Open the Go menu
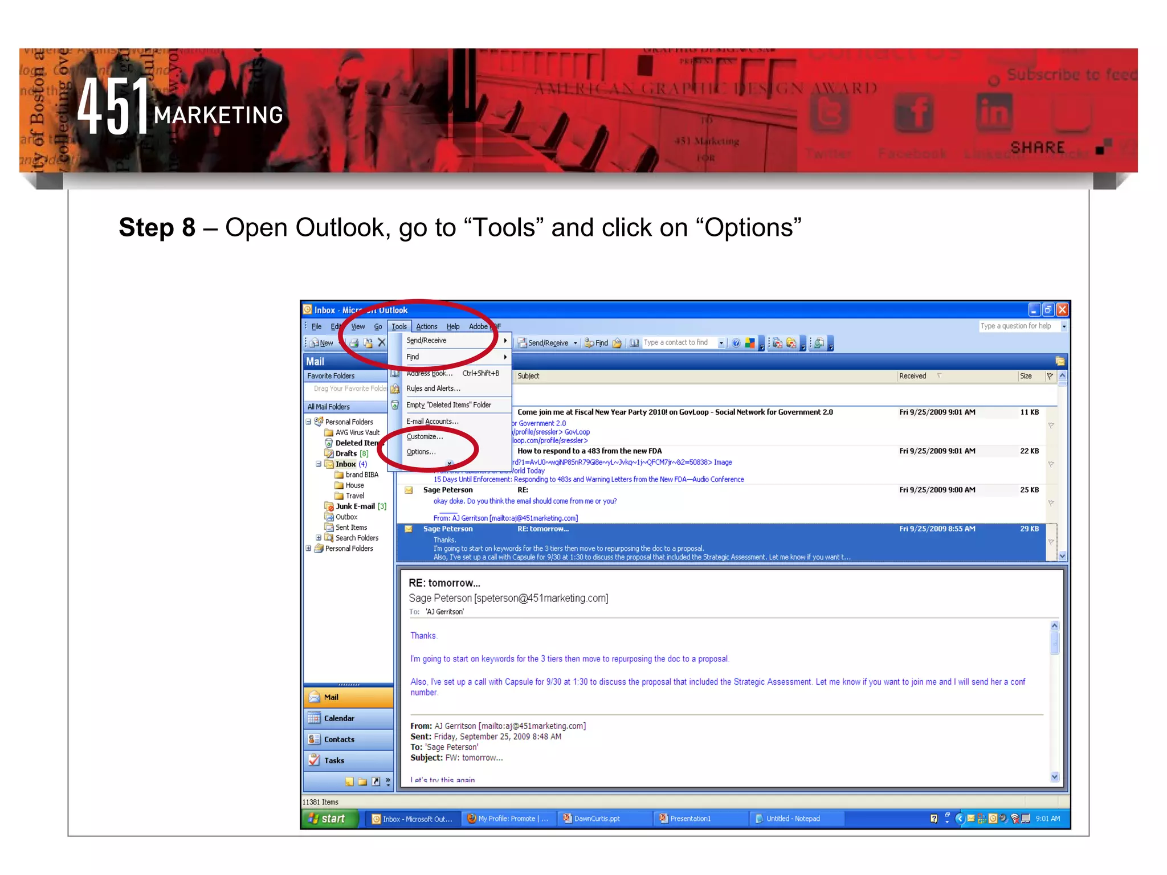 pyautogui.click(x=378, y=326)
